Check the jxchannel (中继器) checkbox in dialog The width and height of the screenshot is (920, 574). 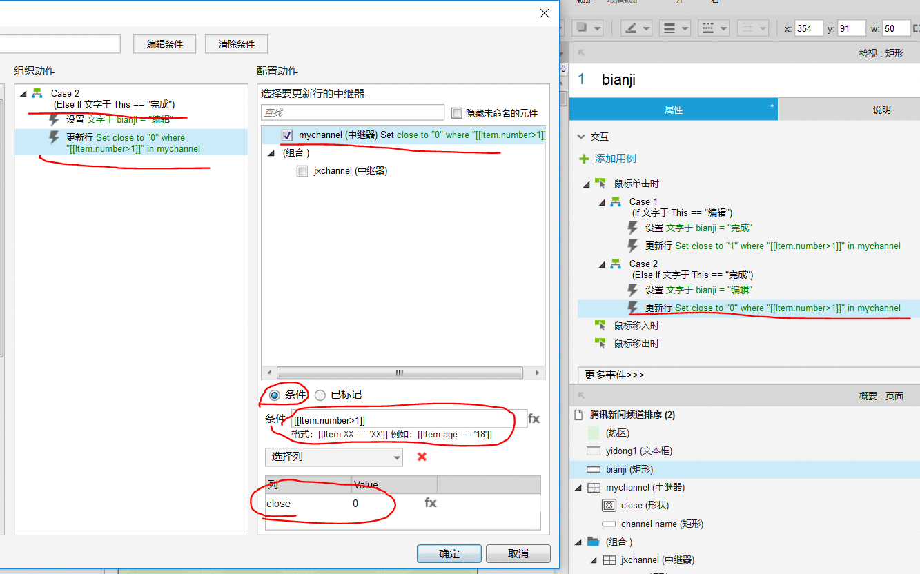(302, 171)
